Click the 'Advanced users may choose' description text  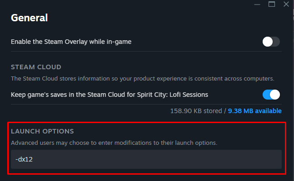tap(114, 143)
